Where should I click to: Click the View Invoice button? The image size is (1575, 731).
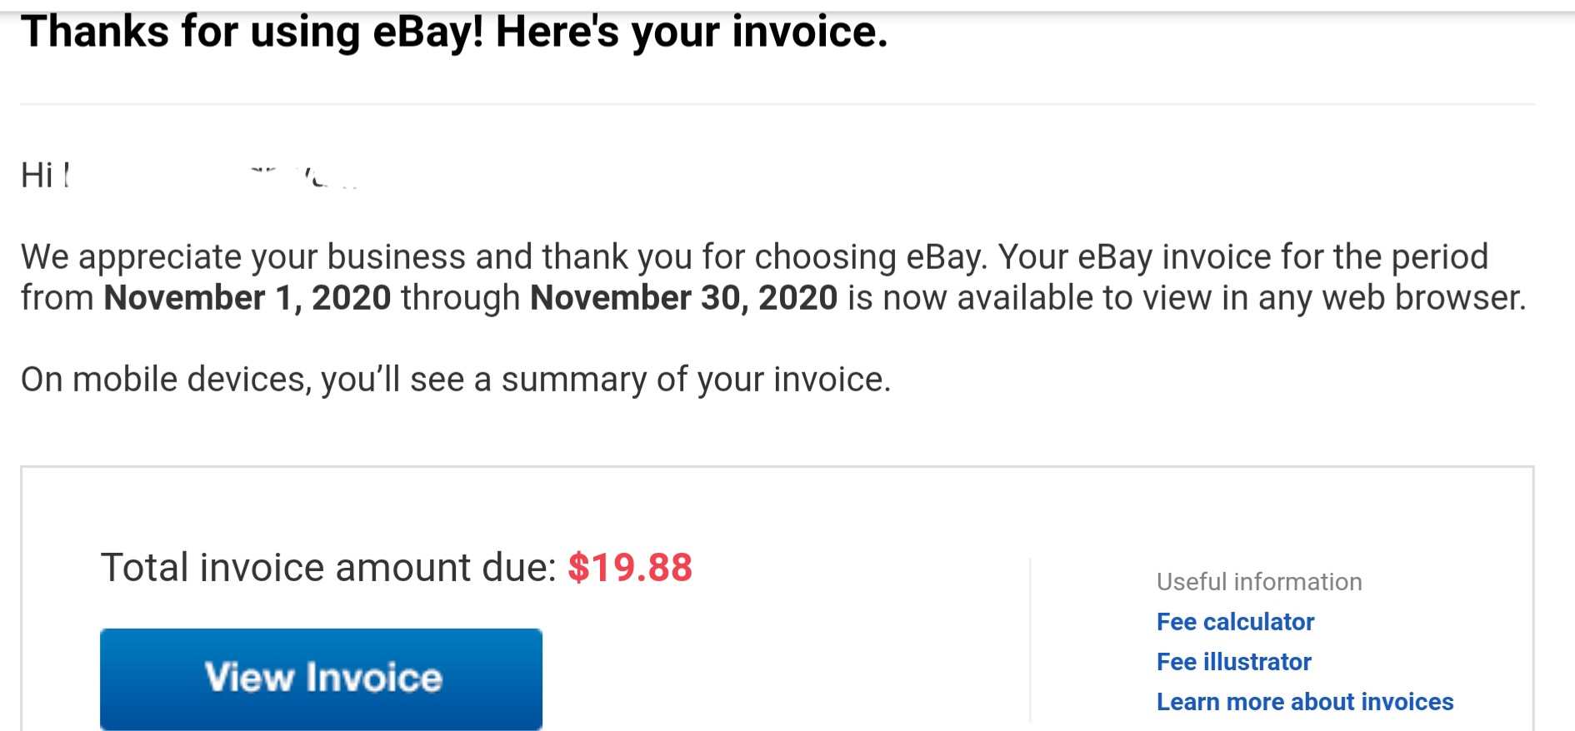[321, 678]
